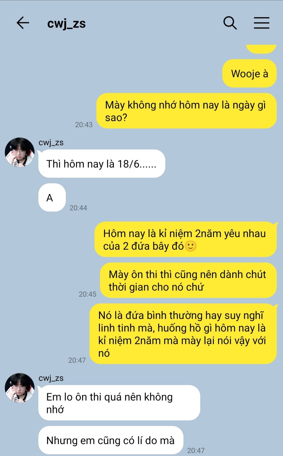
Task: Select 'Hôm nay là kỉ niệm 2năm' bubble
Action: pyautogui.click(x=186, y=239)
